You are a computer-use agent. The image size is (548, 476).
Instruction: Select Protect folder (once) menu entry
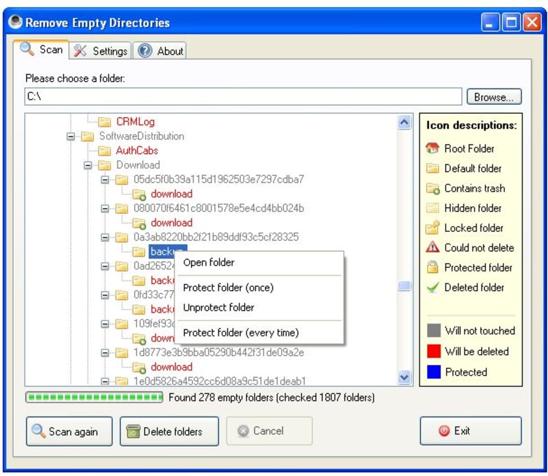pos(228,288)
